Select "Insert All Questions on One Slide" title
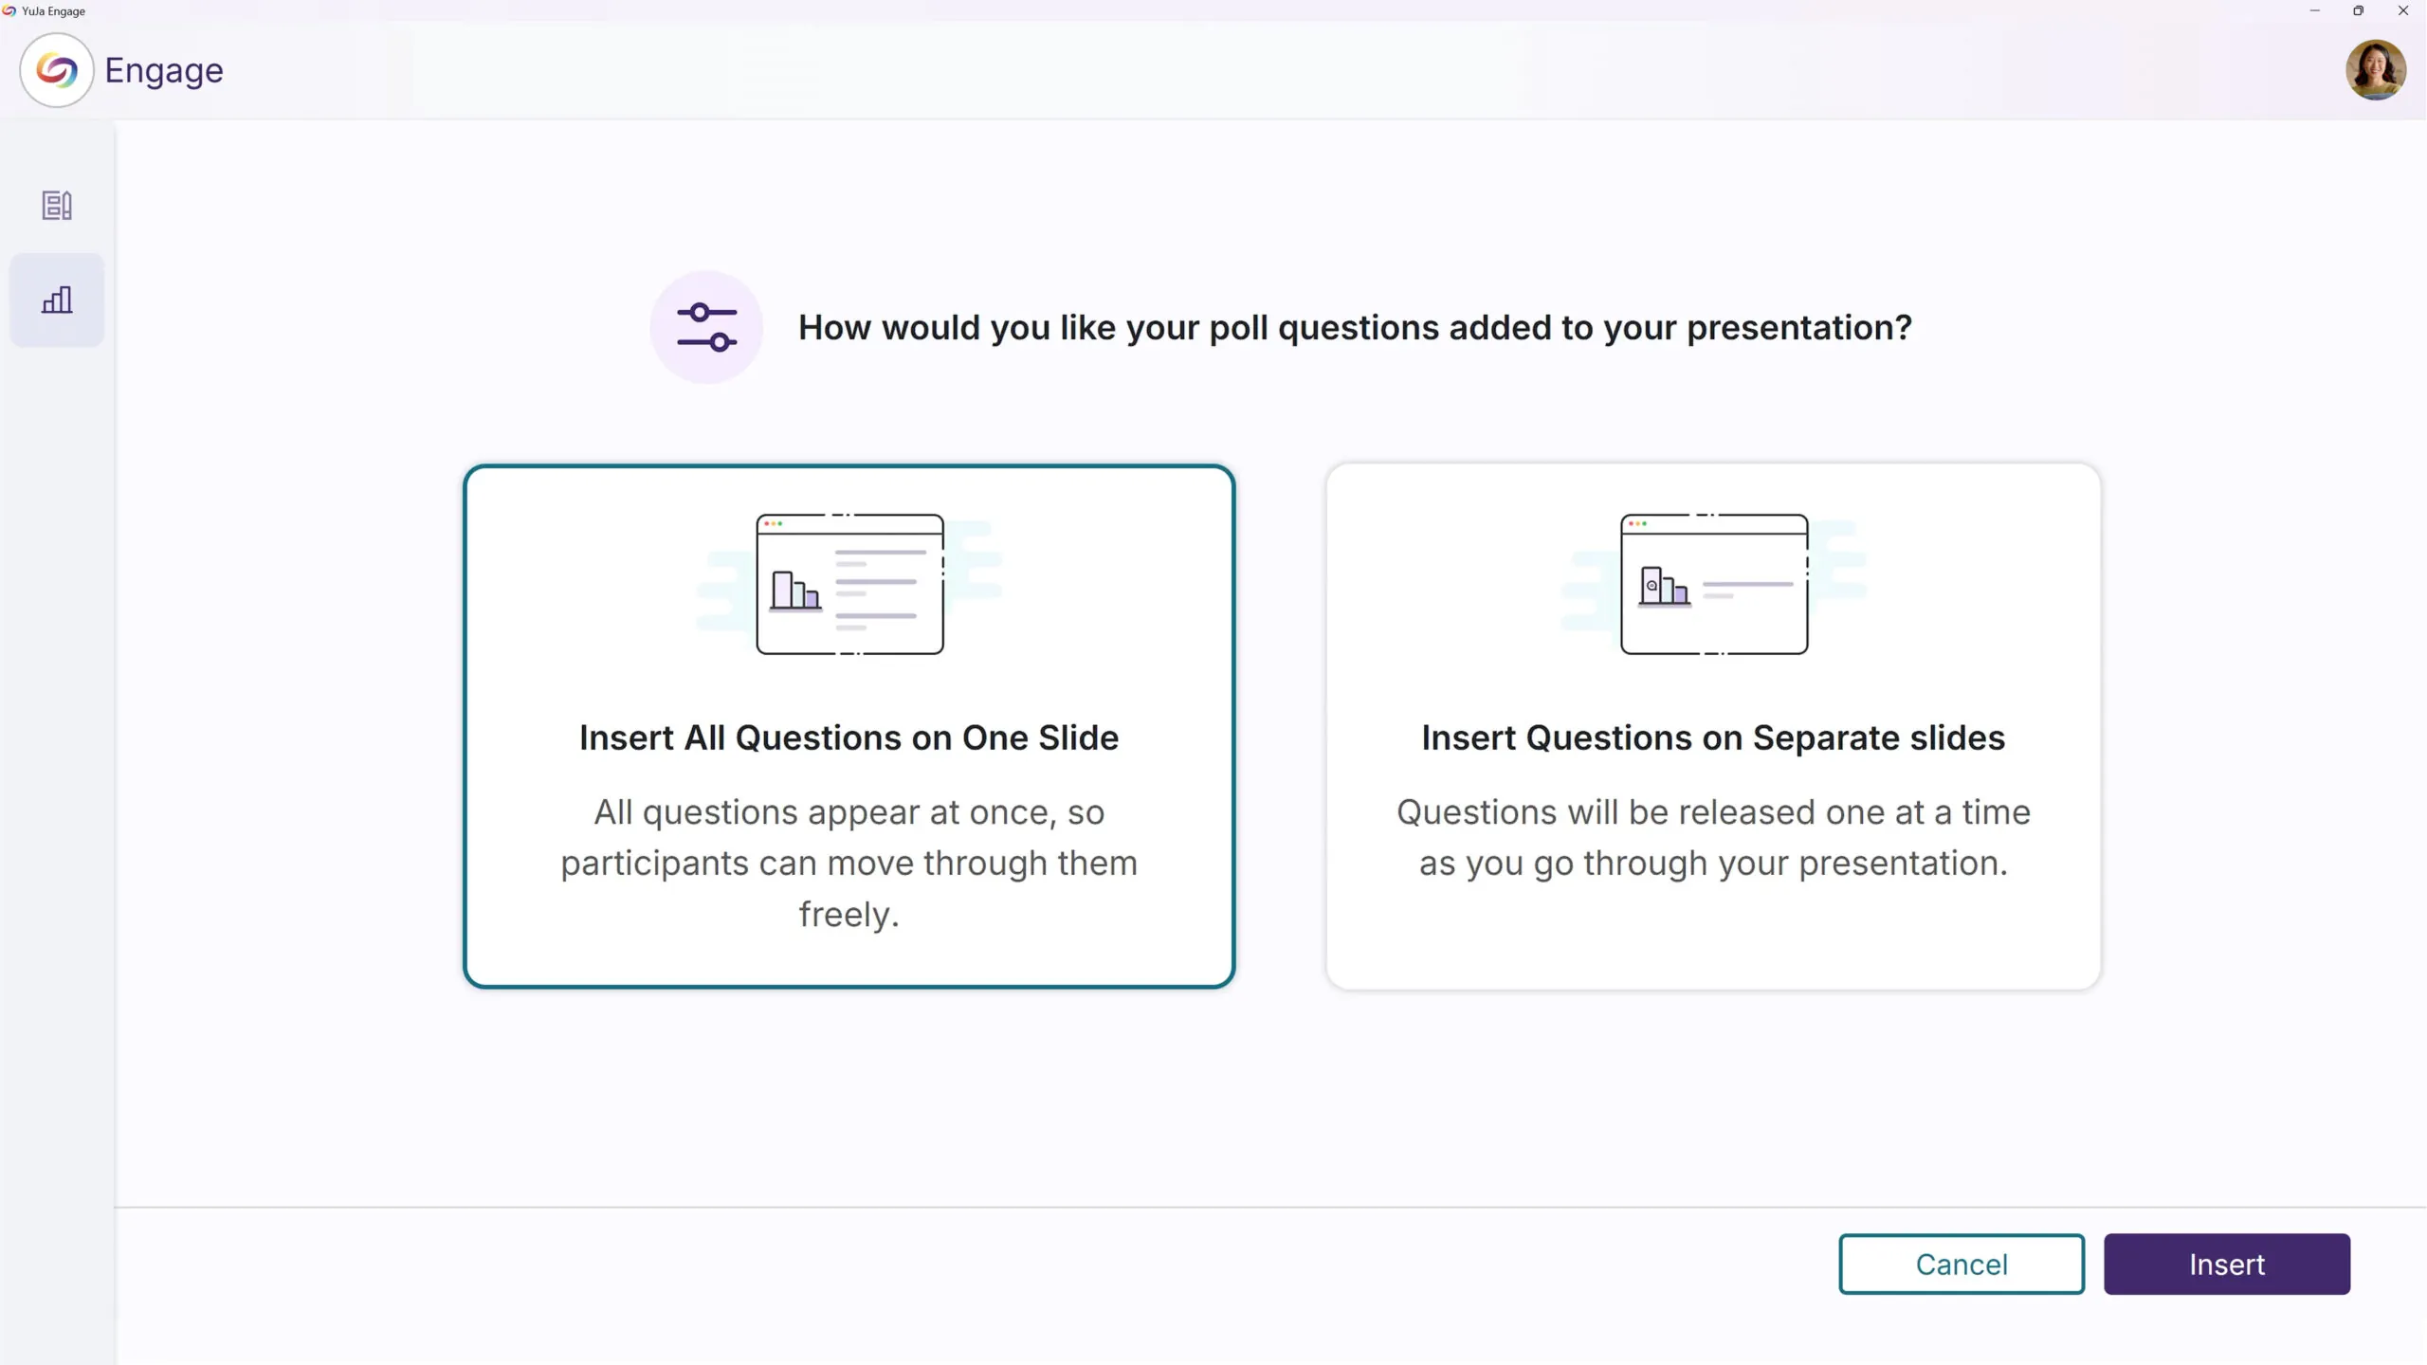The width and height of the screenshot is (2427, 1365). [849, 737]
